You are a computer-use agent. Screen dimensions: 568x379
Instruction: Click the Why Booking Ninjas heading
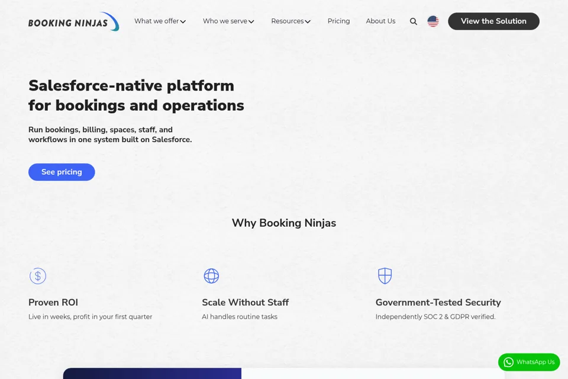tap(284, 223)
